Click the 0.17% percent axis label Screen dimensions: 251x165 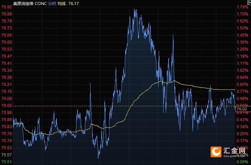click(243, 141)
